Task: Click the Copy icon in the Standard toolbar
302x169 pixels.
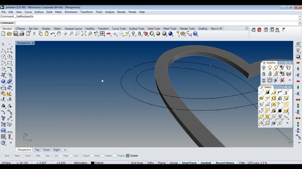Action: [x=41, y=34]
